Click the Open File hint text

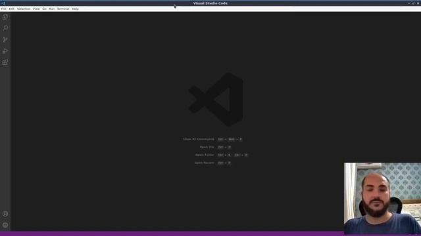[x=207, y=147]
